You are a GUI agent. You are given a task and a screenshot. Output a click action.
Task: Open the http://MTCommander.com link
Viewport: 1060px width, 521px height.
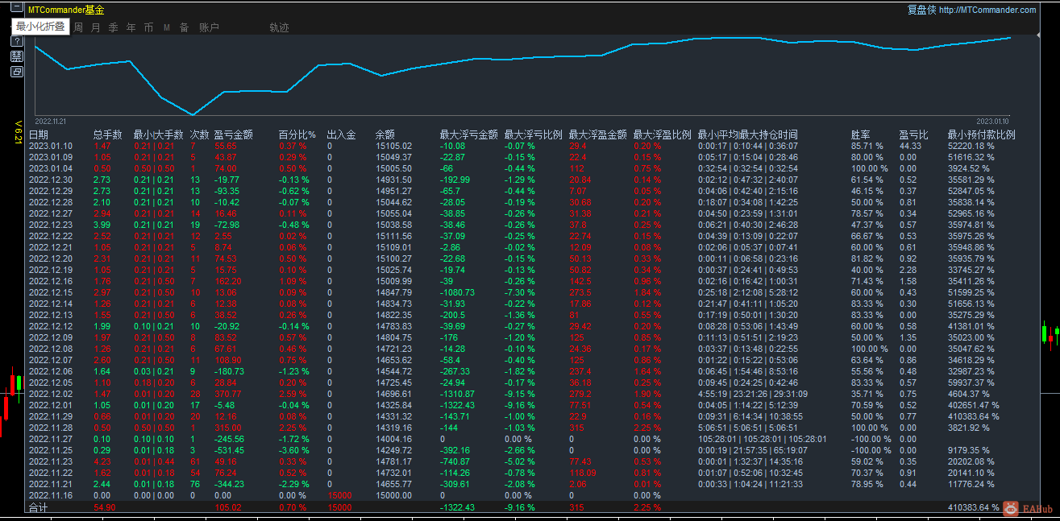tap(987, 10)
